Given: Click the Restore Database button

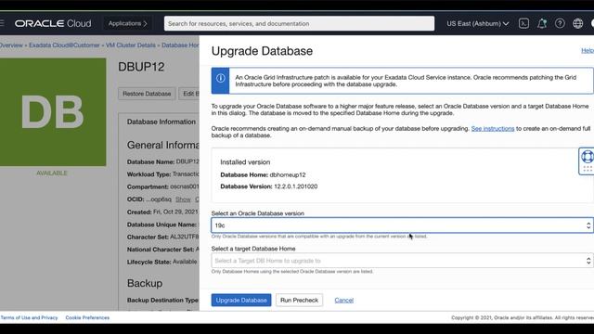Looking at the screenshot, I should 147,94.
